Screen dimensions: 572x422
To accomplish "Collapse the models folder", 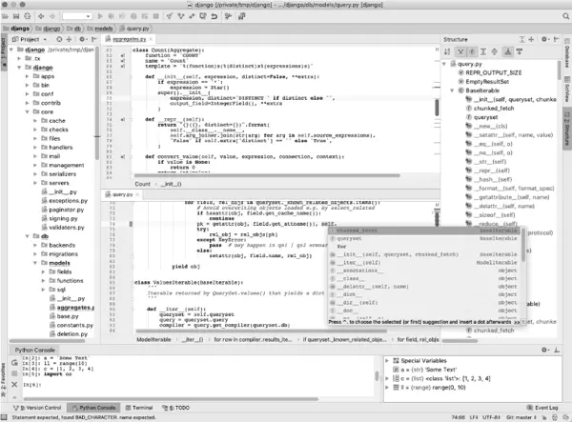I will [35, 263].
